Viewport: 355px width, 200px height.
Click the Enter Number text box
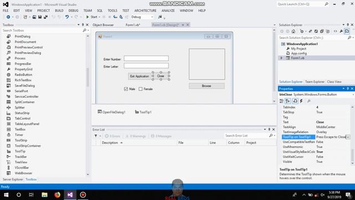coord(146,58)
